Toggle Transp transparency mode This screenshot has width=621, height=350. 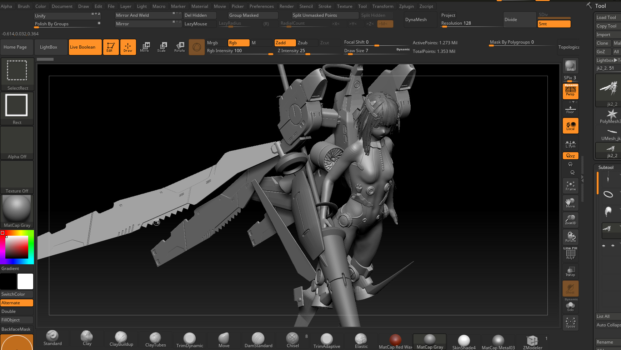pos(570,271)
